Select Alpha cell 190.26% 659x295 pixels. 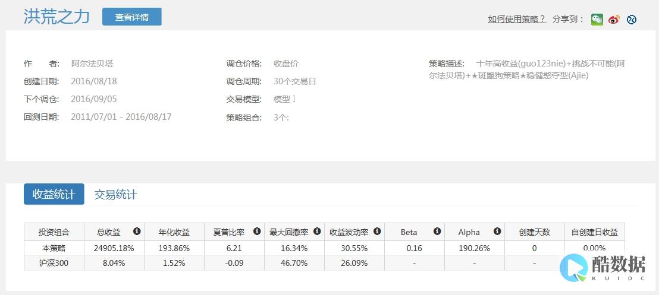[475, 249]
